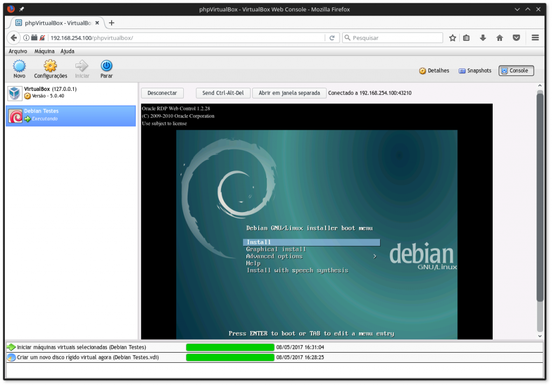
Task: Switch to the Detalhes view
Action: [434, 70]
